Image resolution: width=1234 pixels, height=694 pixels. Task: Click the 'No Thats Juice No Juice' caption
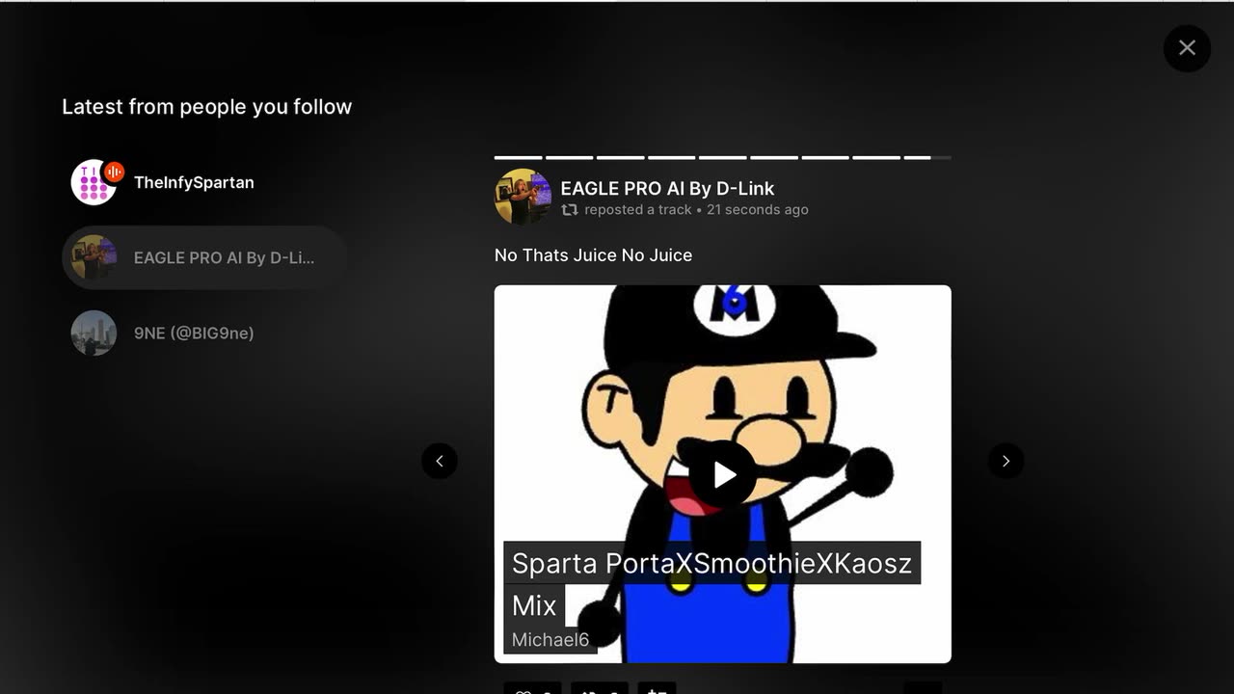593,255
